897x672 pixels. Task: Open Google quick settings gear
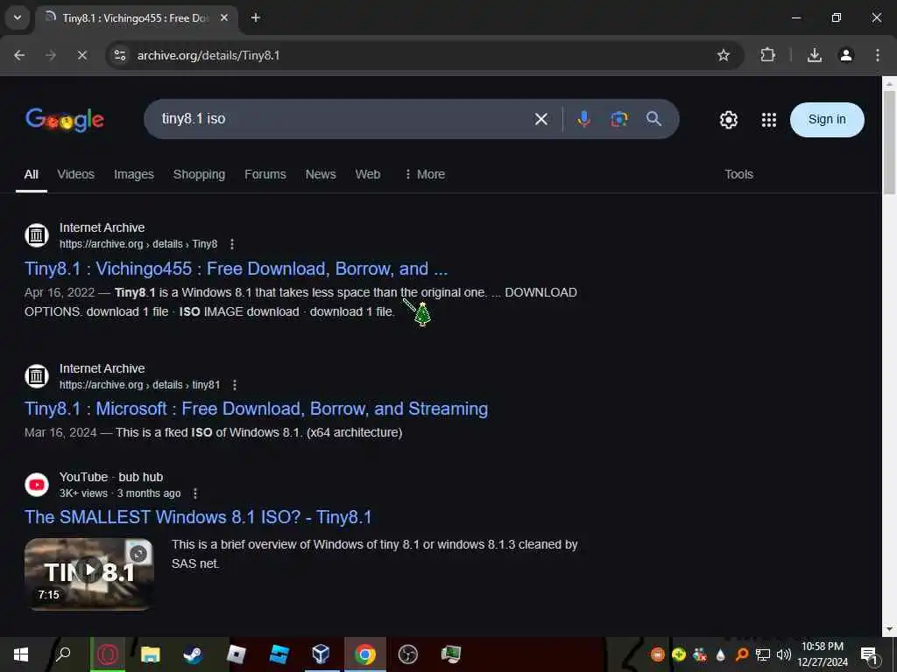pyautogui.click(x=728, y=119)
